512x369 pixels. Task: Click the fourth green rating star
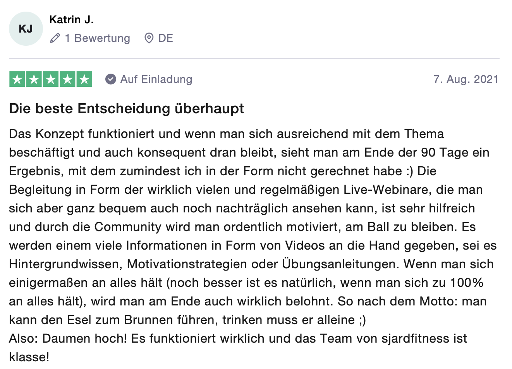click(x=67, y=79)
